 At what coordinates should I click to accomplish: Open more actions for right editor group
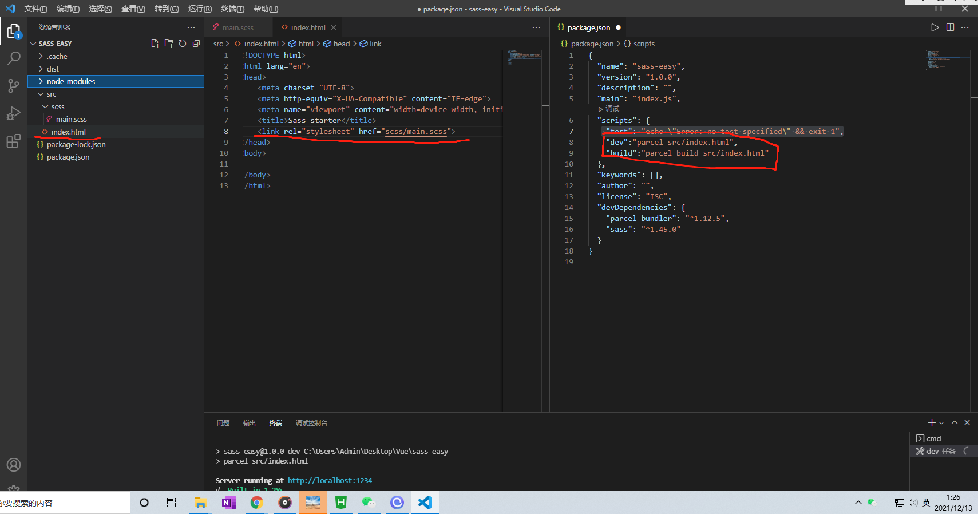(965, 27)
